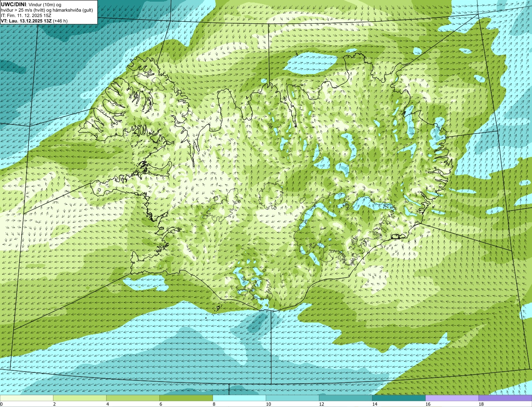Click the 6–8 m/s olive green legend swatch
532x407 pixels.
186,398
